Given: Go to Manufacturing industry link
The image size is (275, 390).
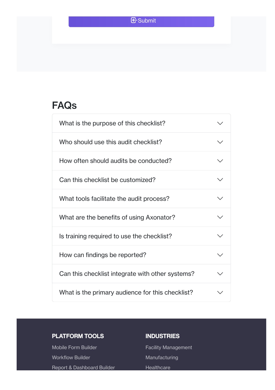Looking at the screenshot, I should point(162,357).
